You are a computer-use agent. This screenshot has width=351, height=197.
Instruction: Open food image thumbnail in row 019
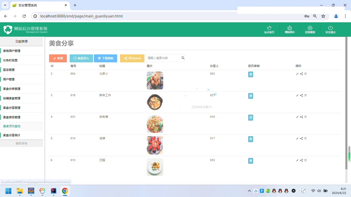pos(155,102)
